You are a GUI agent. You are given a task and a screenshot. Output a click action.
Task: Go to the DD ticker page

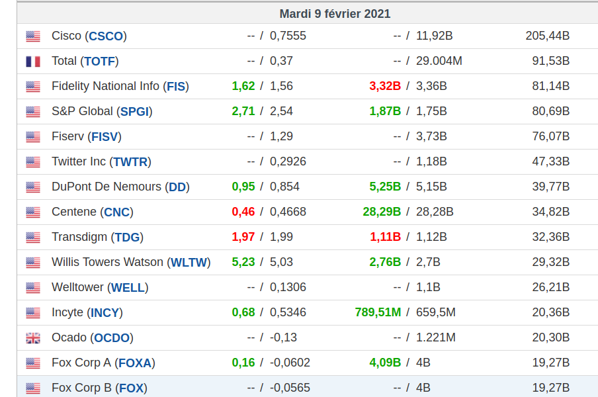pyautogui.click(x=177, y=187)
